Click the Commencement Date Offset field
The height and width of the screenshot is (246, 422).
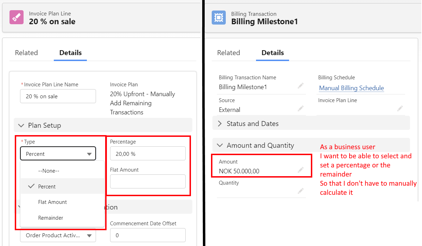(x=148, y=235)
